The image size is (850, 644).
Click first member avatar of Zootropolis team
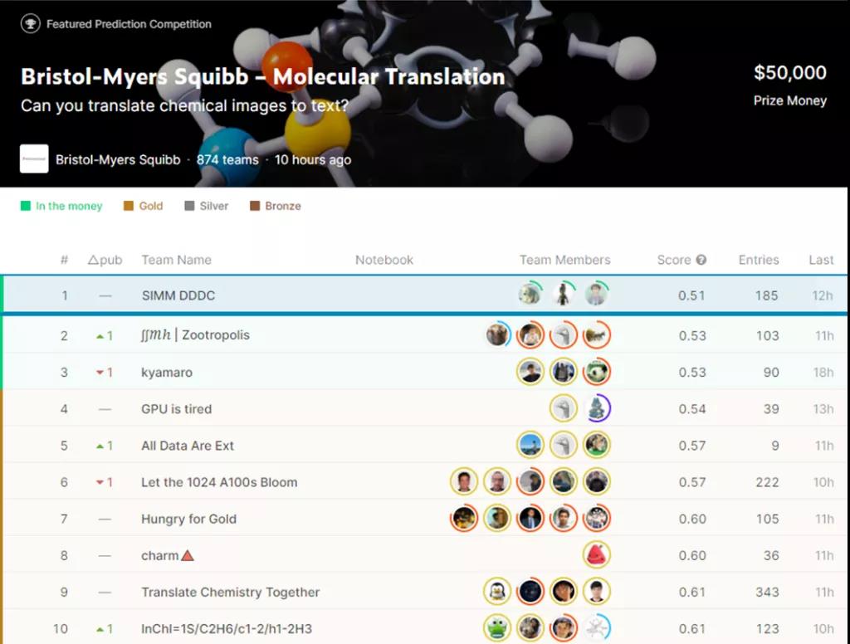point(498,335)
